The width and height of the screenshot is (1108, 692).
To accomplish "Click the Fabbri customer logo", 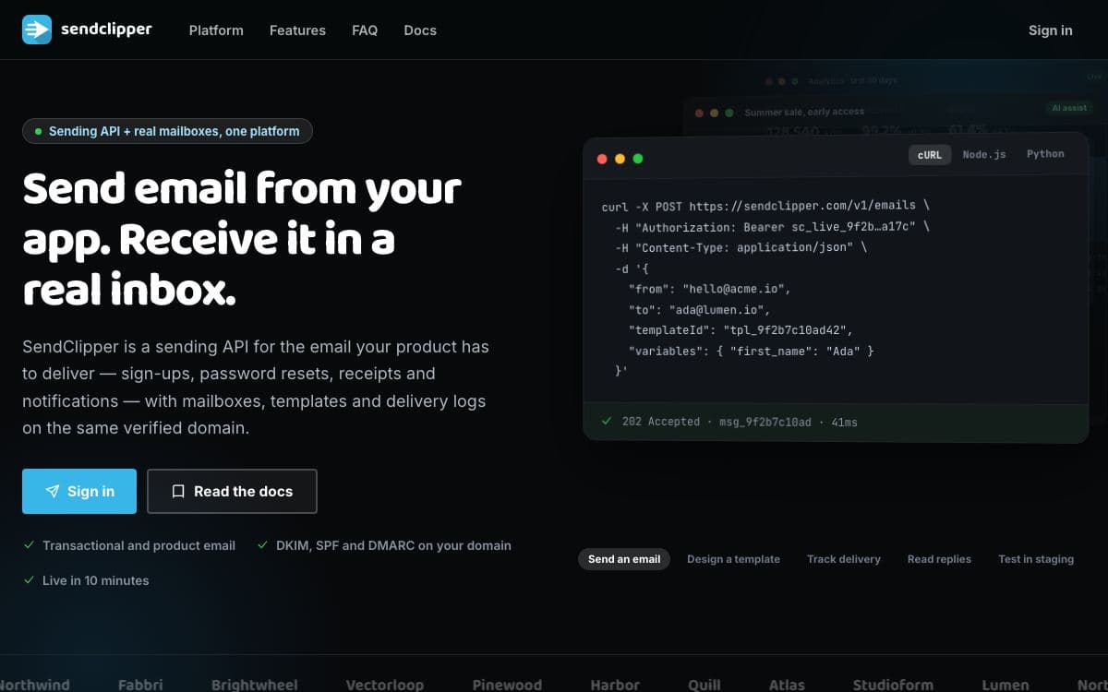I will click(140, 685).
